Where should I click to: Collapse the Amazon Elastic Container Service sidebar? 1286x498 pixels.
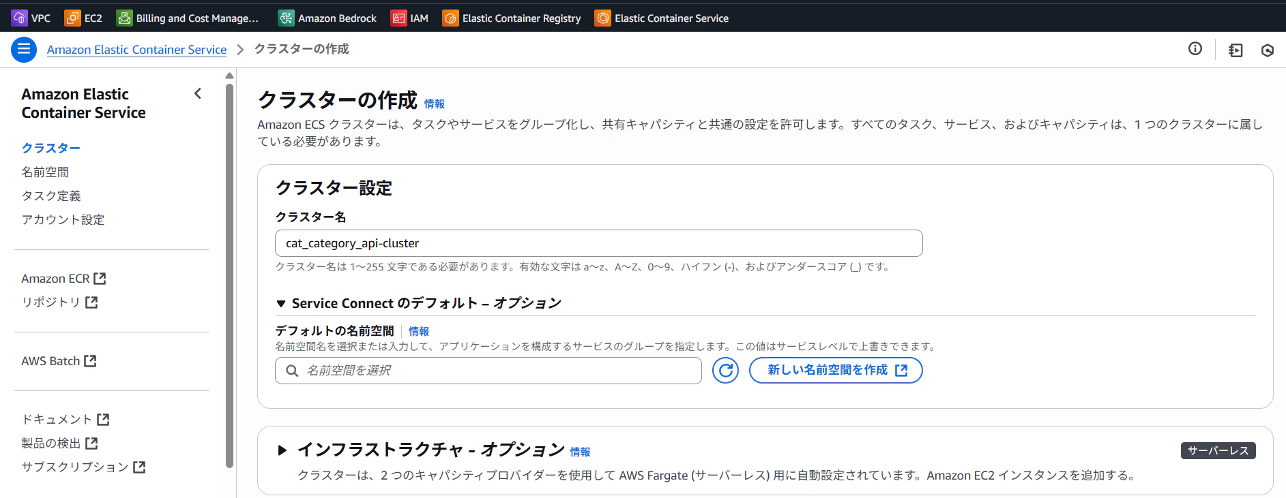[198, 93]
